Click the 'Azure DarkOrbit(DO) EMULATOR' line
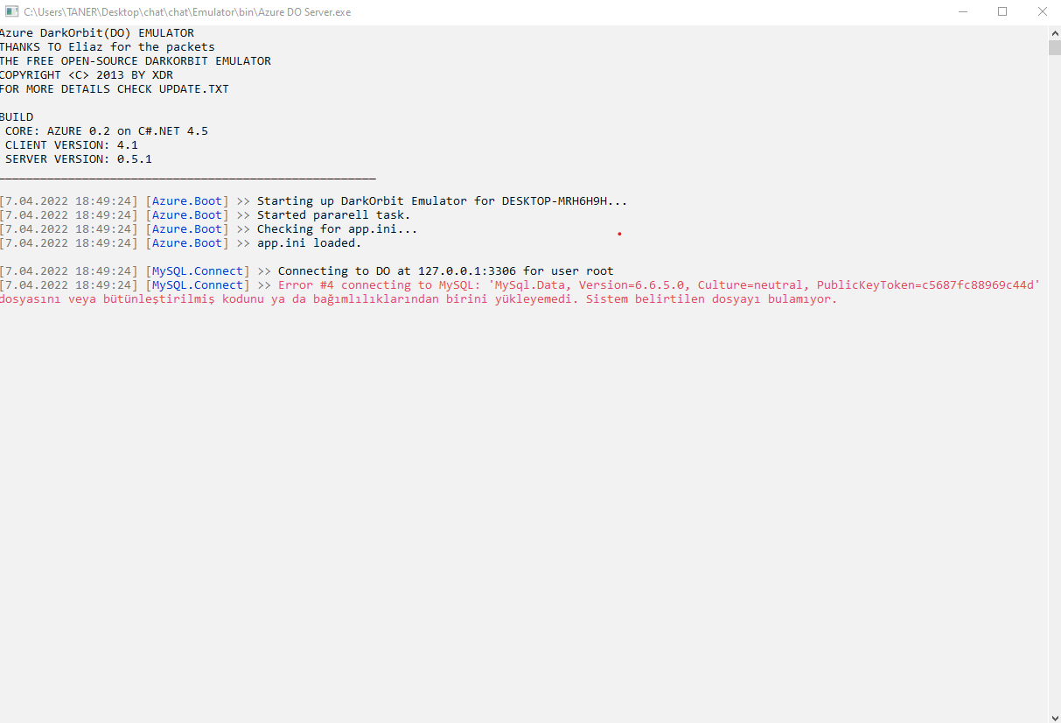The height and width of the screenshot is (723, 1061). coord(97,33)
